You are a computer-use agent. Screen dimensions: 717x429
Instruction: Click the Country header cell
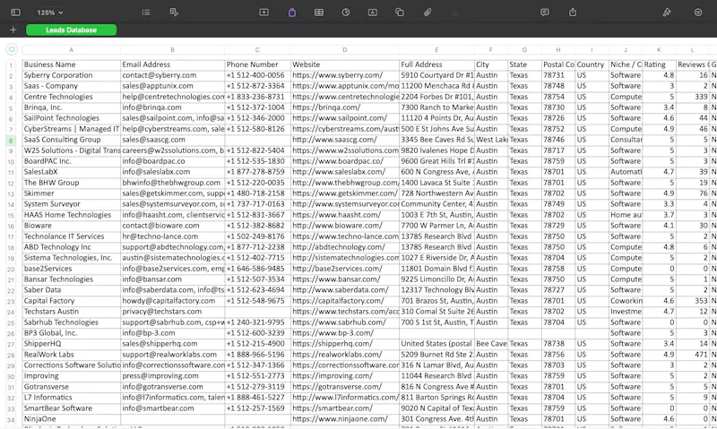coord(592,64)
